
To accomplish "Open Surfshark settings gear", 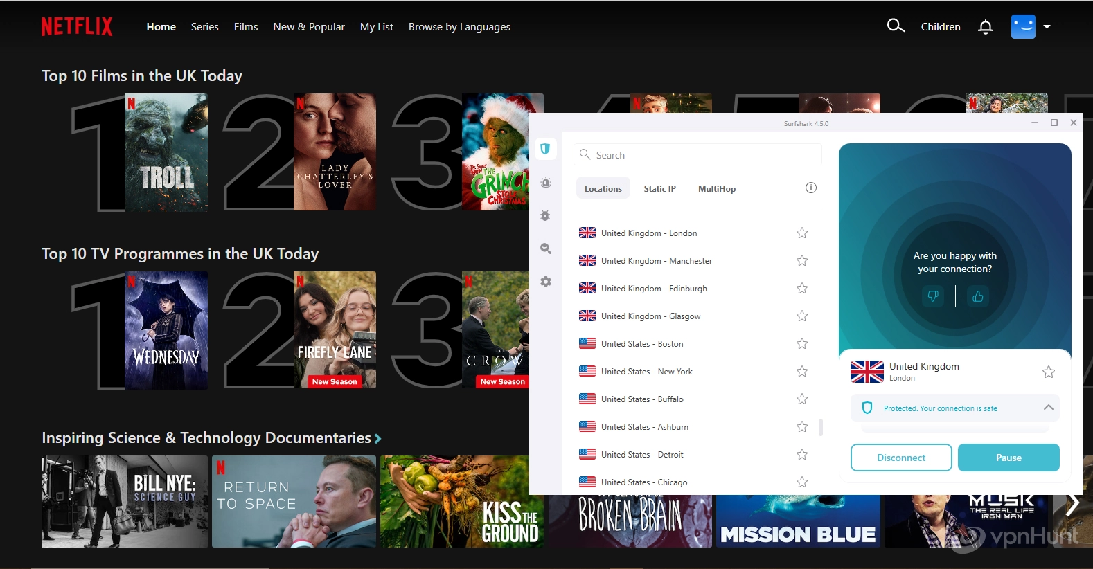I will pyautogui.click(x=546, y=282).
